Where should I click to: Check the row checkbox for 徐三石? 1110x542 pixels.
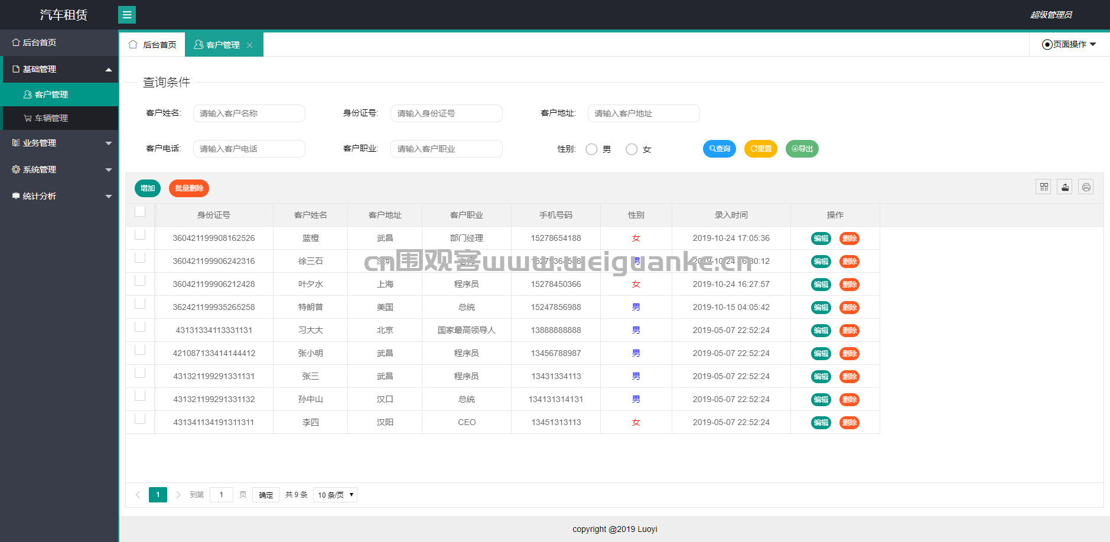pyautogui.click(x=140, y=257)
